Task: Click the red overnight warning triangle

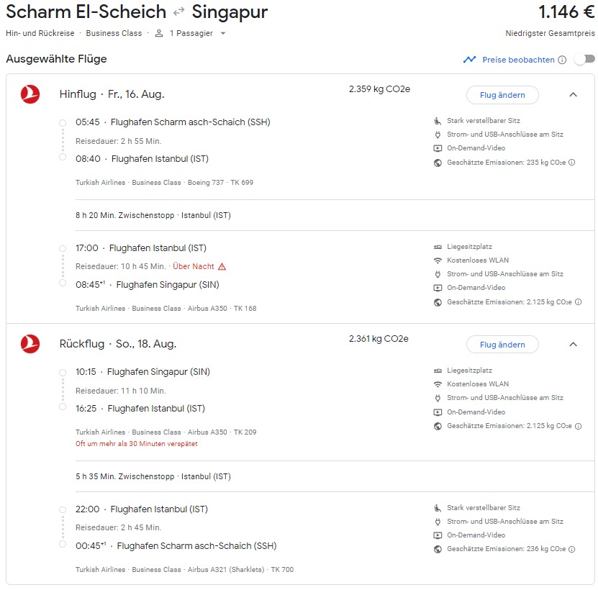Action: coord(222,266)
